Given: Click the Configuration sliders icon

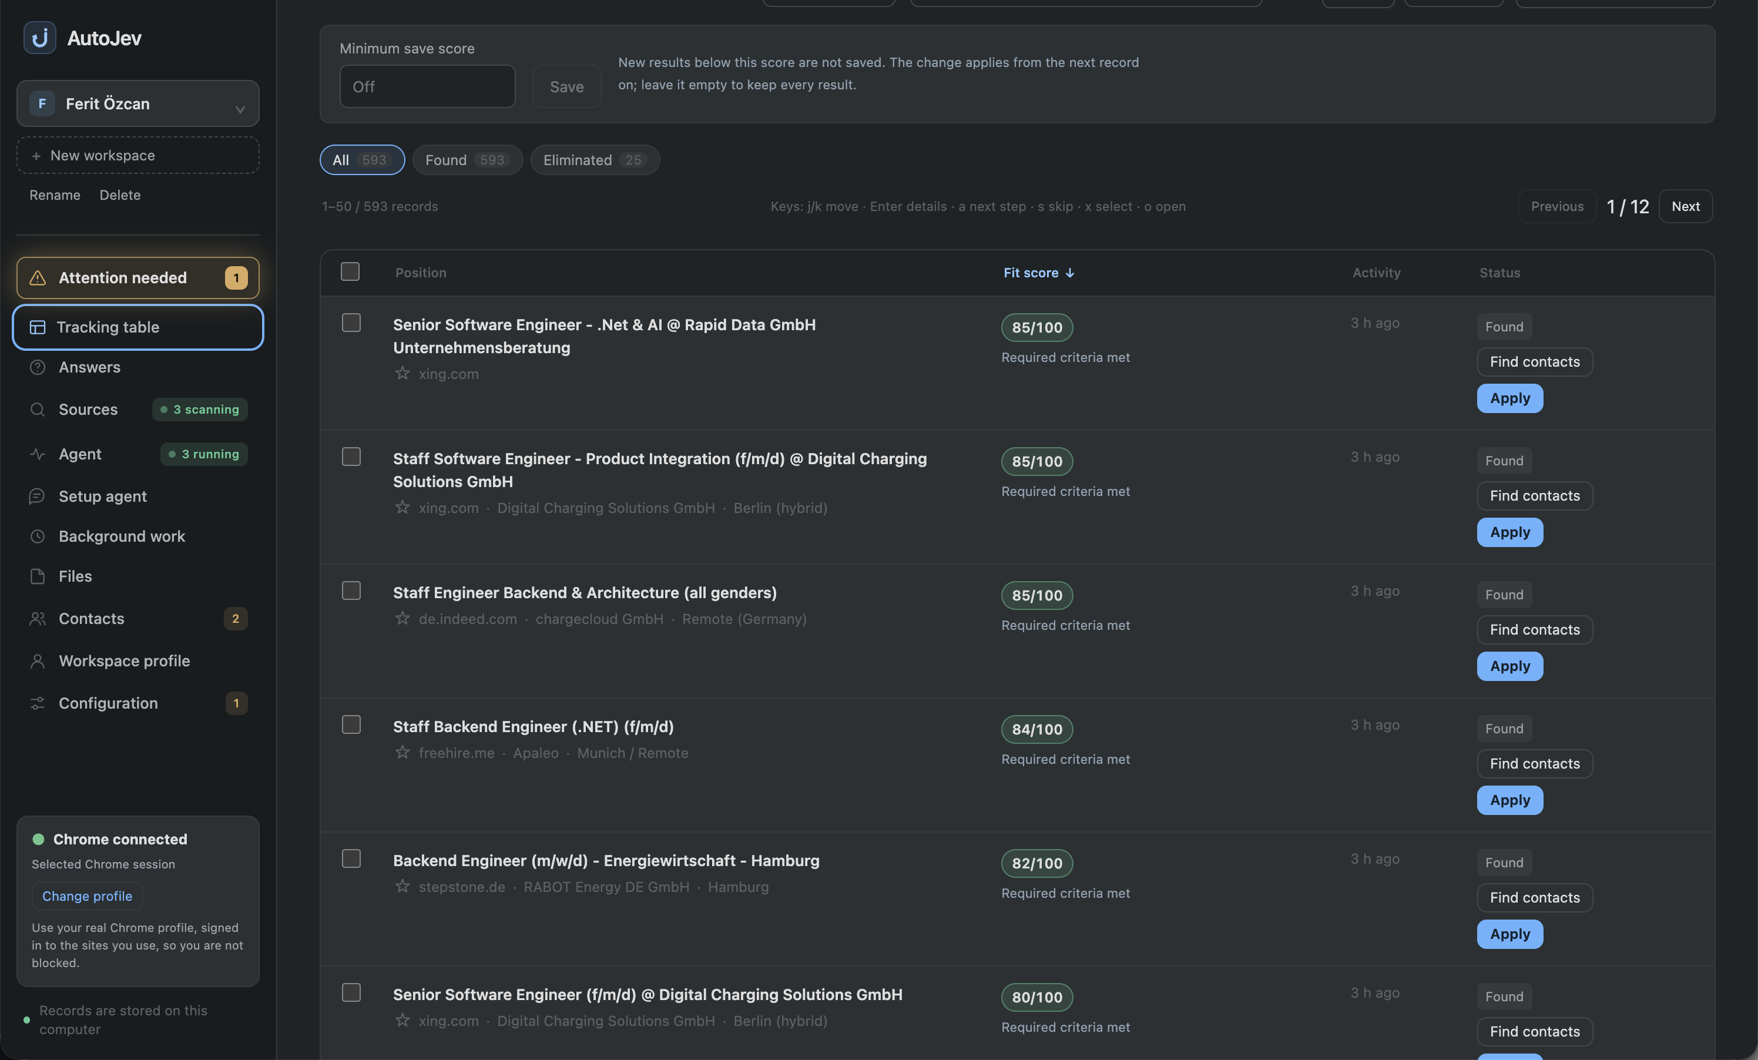Looking at the screenshot, I should (38, 703).
